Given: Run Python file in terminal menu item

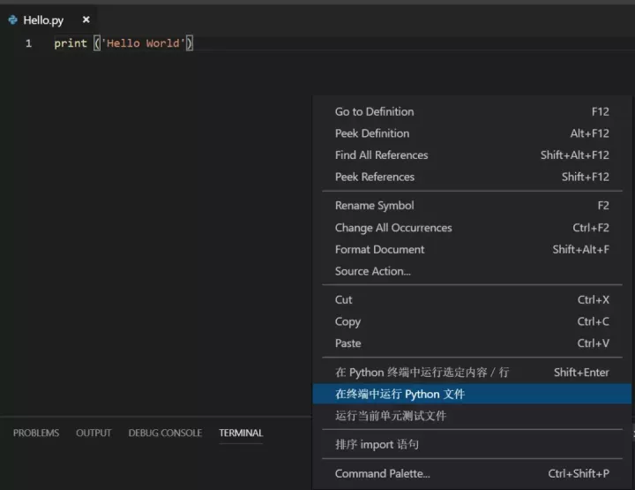Looking at the screenshot, I should point(400,394).
